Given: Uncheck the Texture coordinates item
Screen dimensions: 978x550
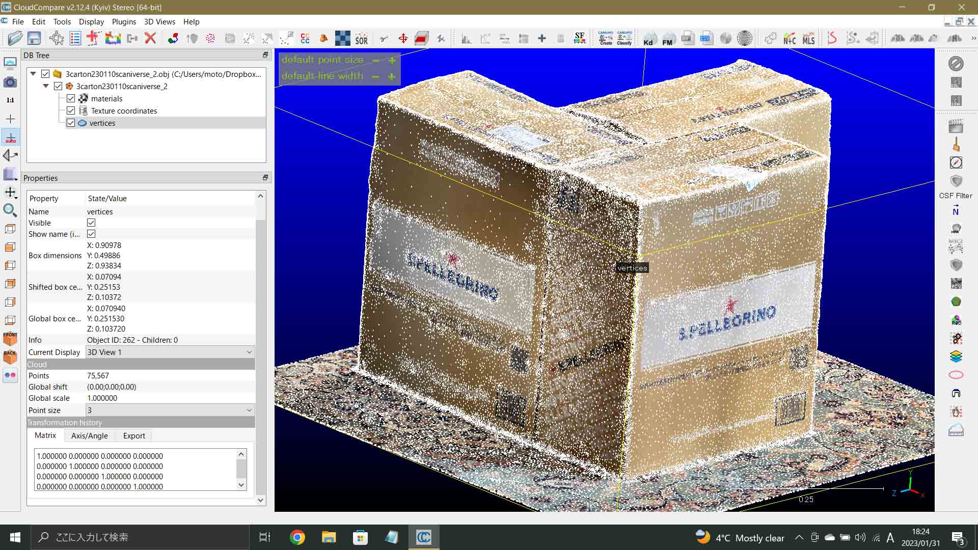Looking at the screenshot, I should click(x=71, y=111).
